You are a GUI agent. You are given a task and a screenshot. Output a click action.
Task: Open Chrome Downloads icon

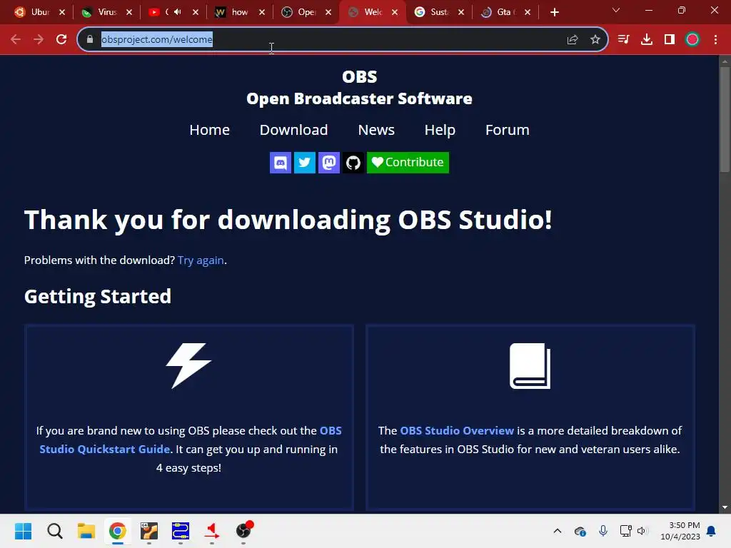click(x=647, y=39)
